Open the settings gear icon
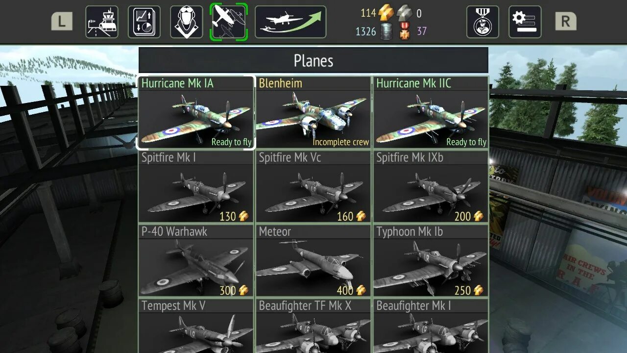Viewport: 627px width, 353px height. [525, 22]
